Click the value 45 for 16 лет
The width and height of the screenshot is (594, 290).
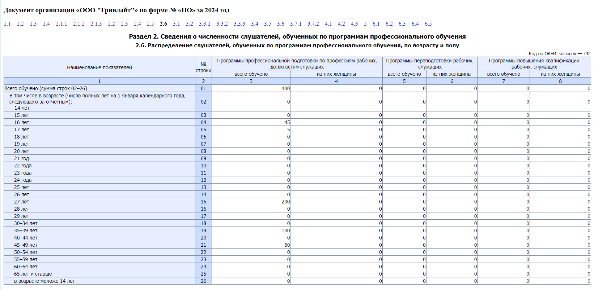tap(287, 122)
